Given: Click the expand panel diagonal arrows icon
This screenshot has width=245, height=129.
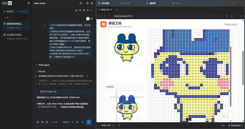Looking at the screenshot, I should coord(219,3).
